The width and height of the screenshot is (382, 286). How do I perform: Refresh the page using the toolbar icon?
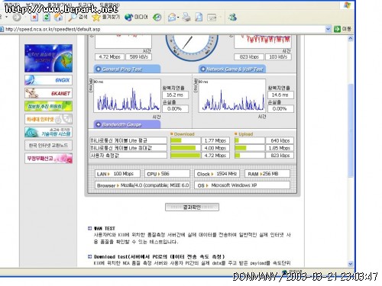tap(47, 18)
